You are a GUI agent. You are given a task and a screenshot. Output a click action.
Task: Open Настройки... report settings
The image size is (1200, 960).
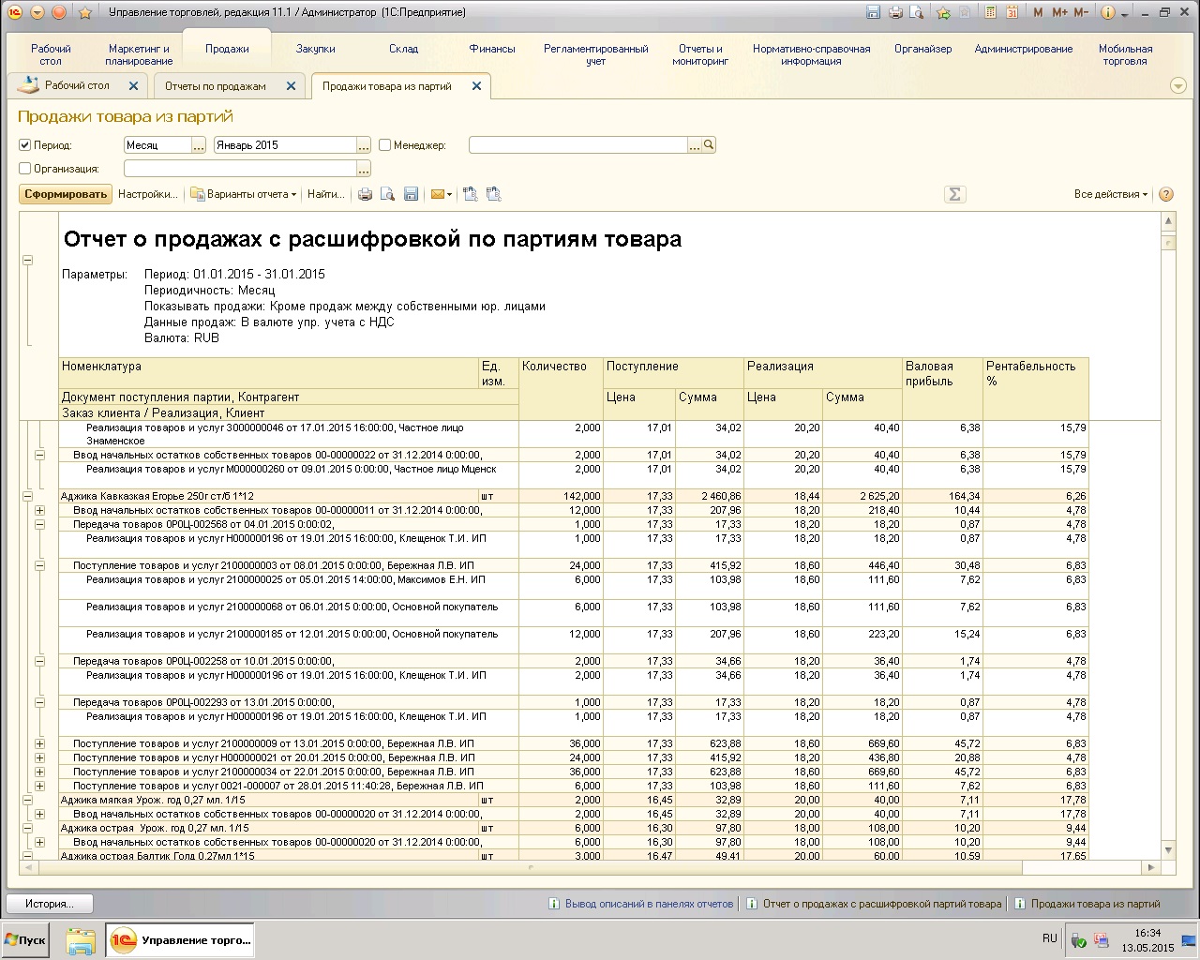point(147,194)
